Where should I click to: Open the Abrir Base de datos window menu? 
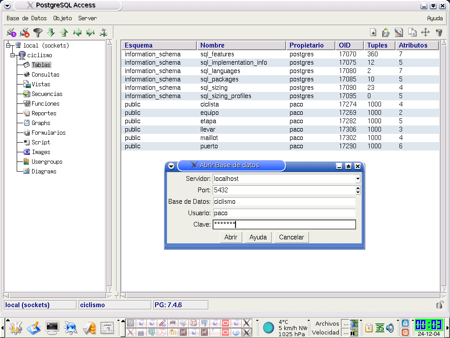click(171, 166)
